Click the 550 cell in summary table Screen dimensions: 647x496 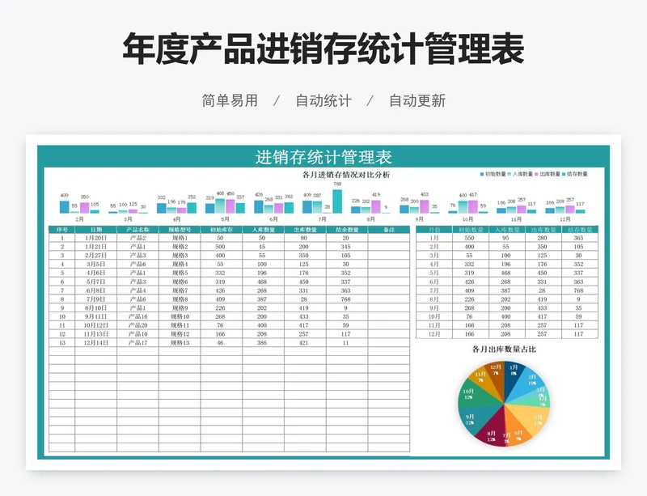470,238
